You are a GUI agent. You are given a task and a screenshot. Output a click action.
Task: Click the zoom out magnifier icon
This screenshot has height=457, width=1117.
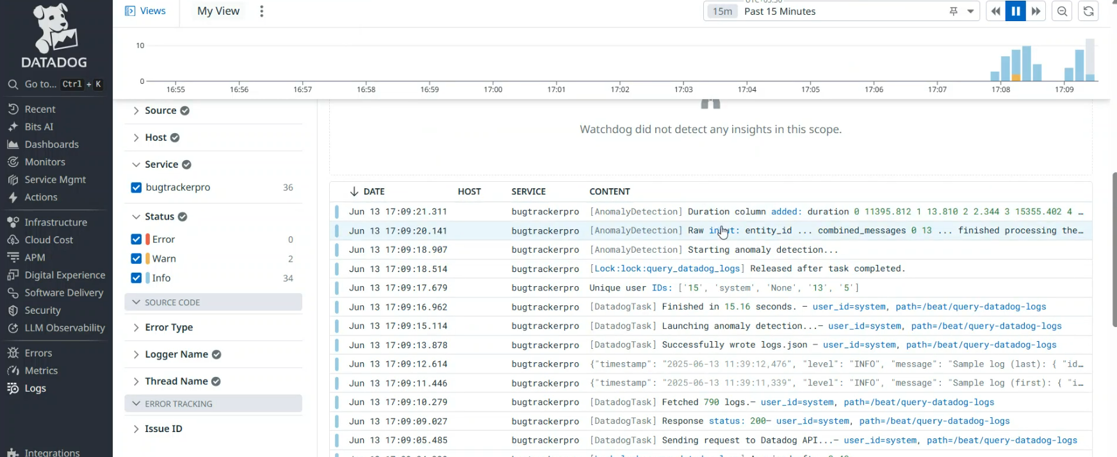coord(1063,12)
